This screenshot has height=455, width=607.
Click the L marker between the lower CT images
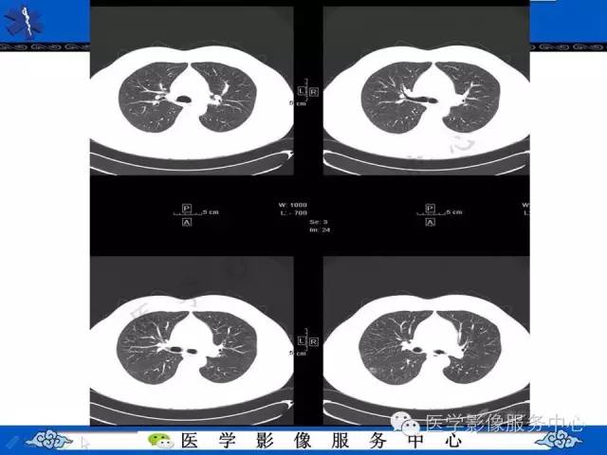pyautogui.click(x=302, y=341)
